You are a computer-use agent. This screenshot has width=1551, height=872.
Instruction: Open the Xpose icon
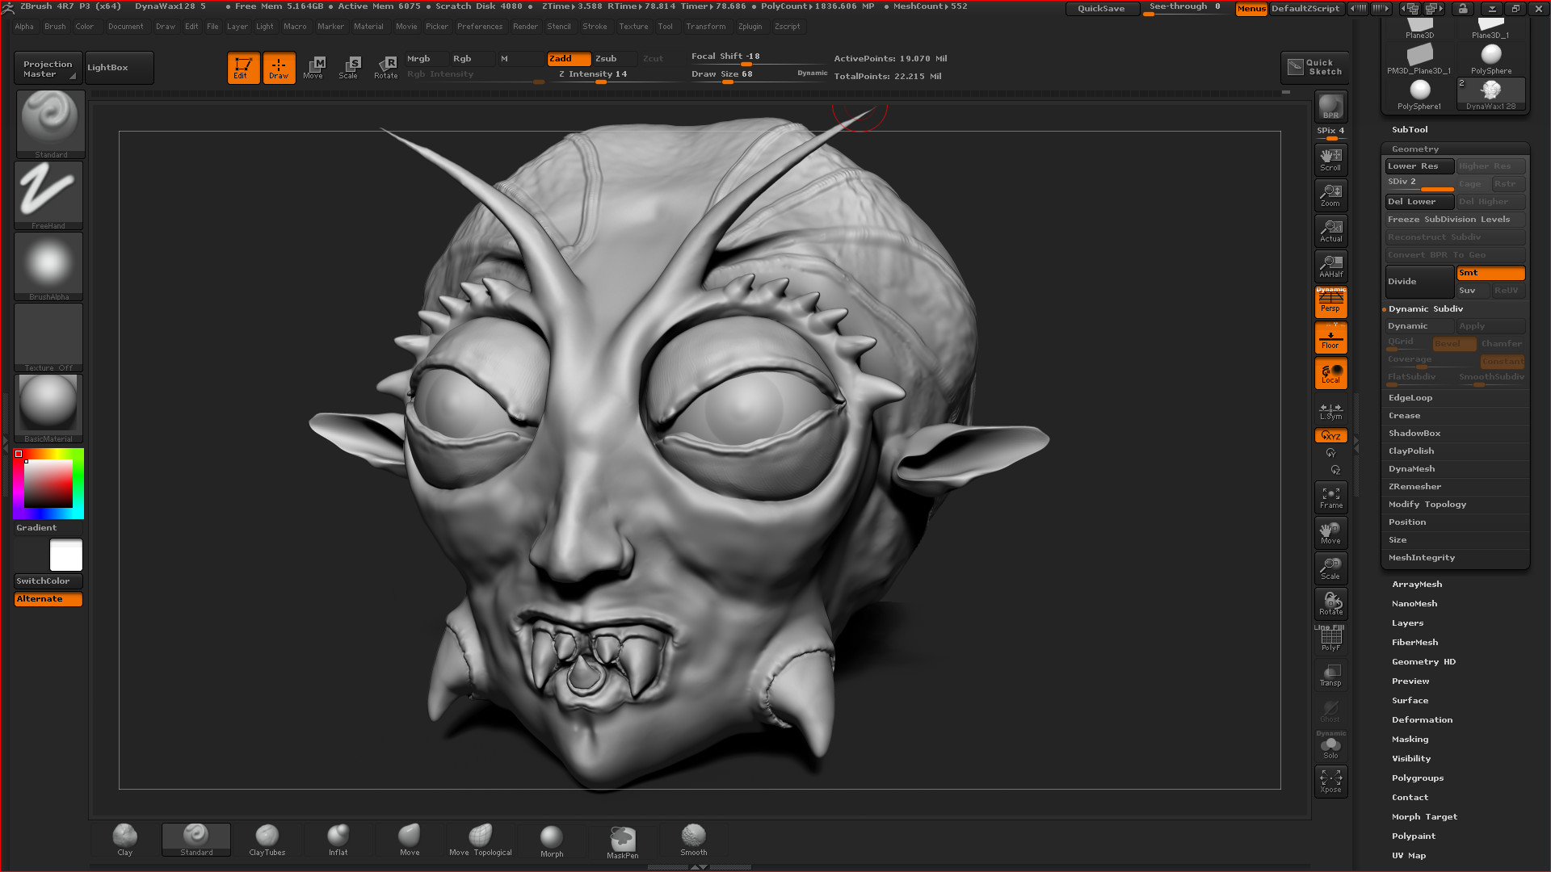[x=1330, y=781]
